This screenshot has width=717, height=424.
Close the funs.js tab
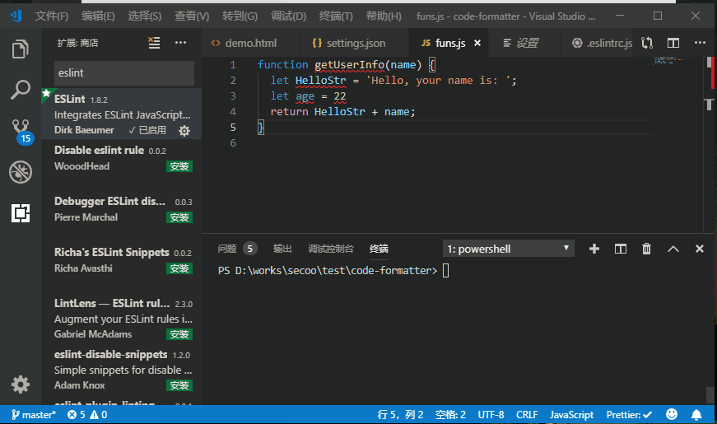[x=477, y=43]
